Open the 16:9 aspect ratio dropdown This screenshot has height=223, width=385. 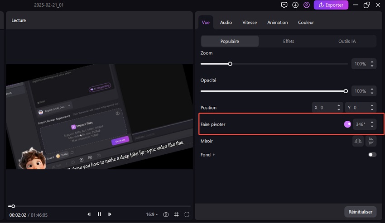[152, 214]
